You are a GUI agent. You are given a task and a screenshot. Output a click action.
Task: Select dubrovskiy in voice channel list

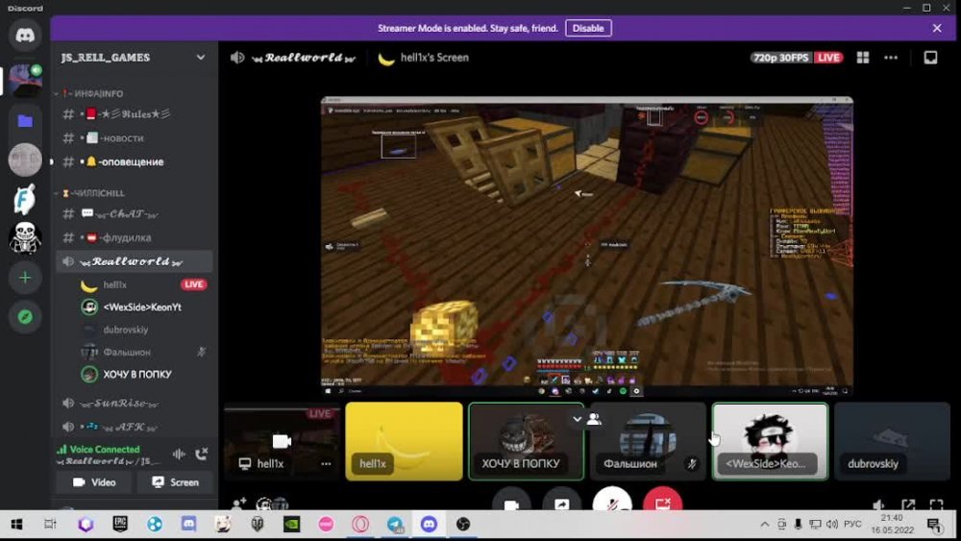point(143,330)
